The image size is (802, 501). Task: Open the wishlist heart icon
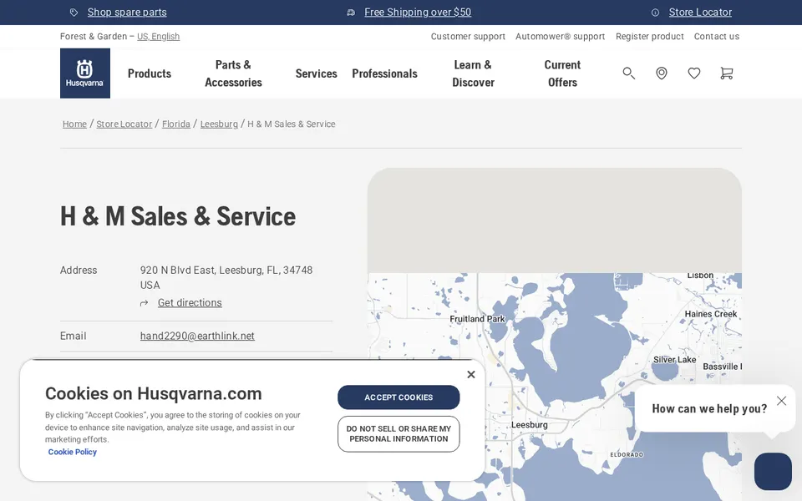[694, 73]
